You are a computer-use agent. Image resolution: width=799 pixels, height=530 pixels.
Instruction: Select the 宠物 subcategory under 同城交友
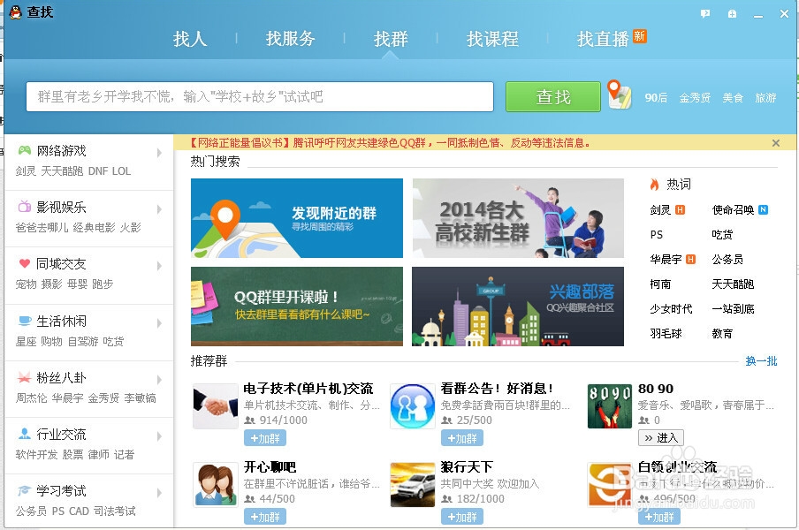click(26, 284)
